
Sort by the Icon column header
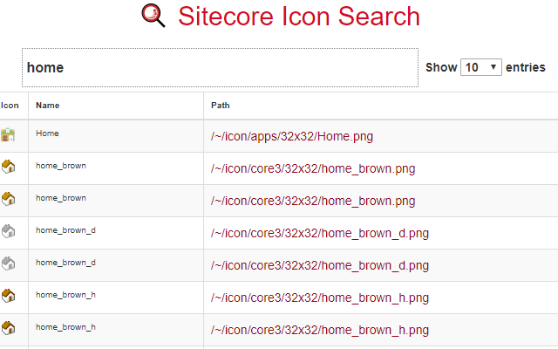pyautogui.click(x=10, y=106)
